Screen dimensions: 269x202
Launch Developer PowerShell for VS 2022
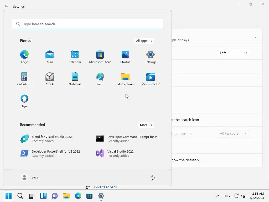[x=50, y=153]
